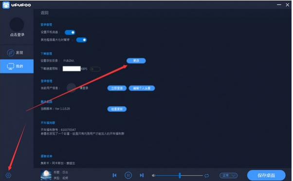Viewport: 293px width, 181px height.
Task: Open settings via the gear icon
Action: coord(8,175)
